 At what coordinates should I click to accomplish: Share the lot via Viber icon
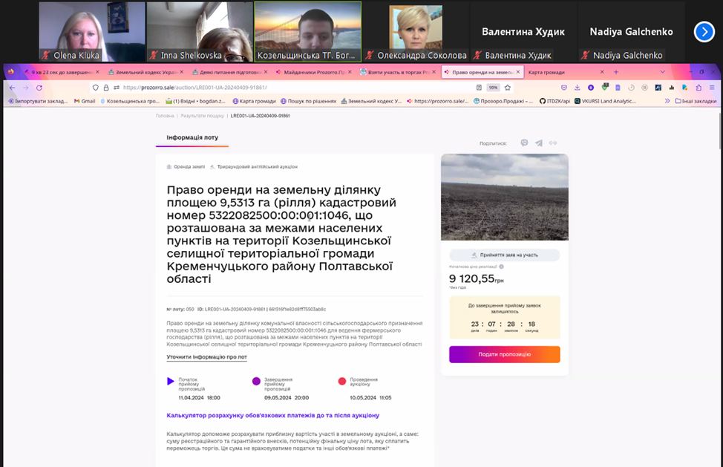524,143
